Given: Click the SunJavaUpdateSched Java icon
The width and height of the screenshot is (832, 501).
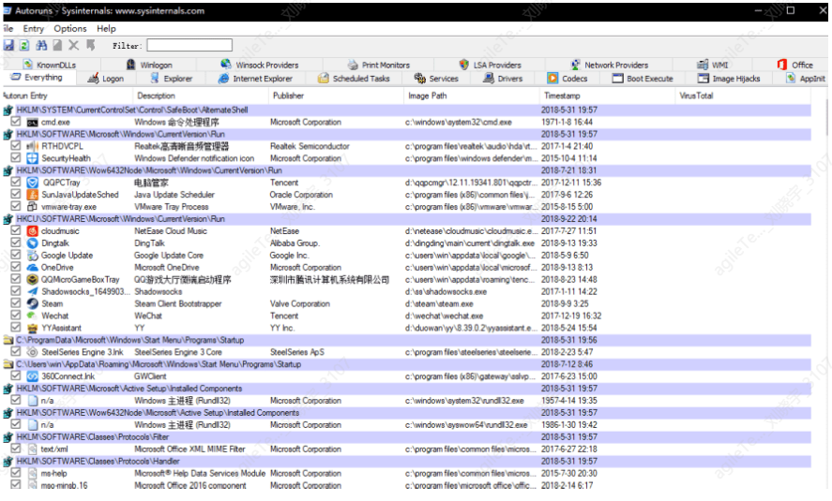Looking at the screenshot, I should coord(32,195).
